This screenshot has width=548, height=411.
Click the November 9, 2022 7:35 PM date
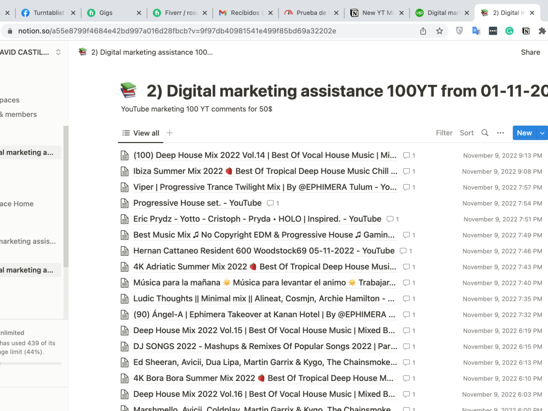502,299
